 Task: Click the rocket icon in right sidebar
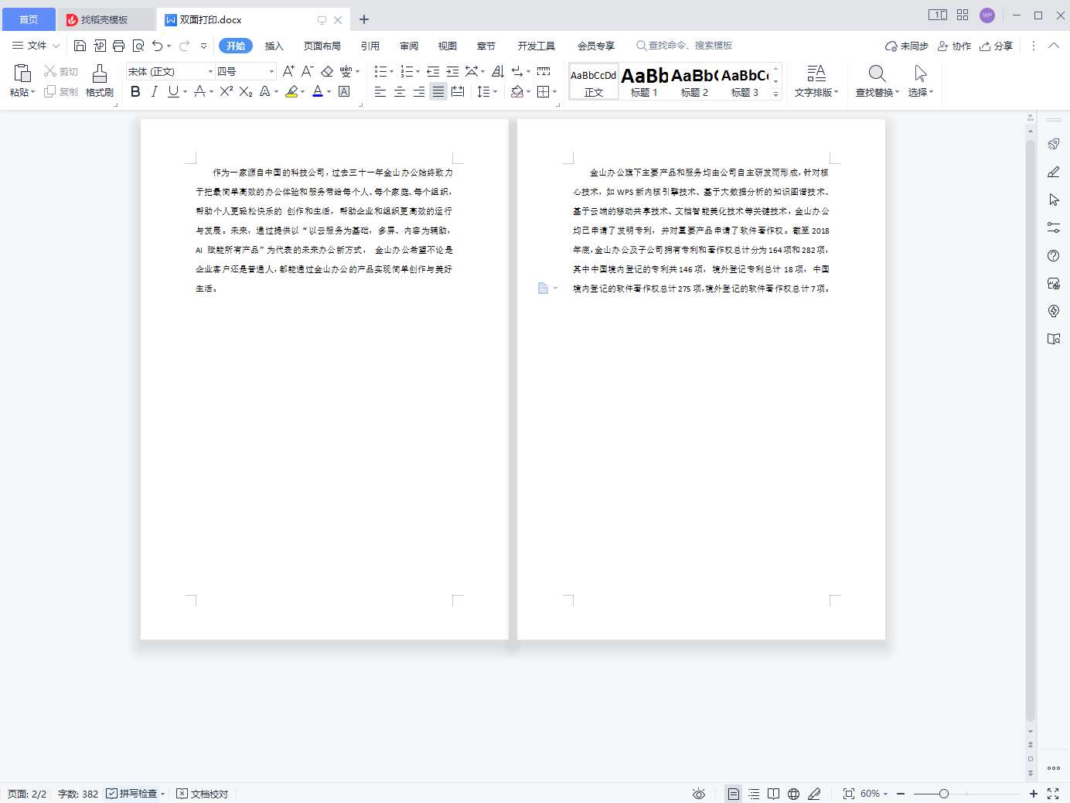pos(1053,144)
